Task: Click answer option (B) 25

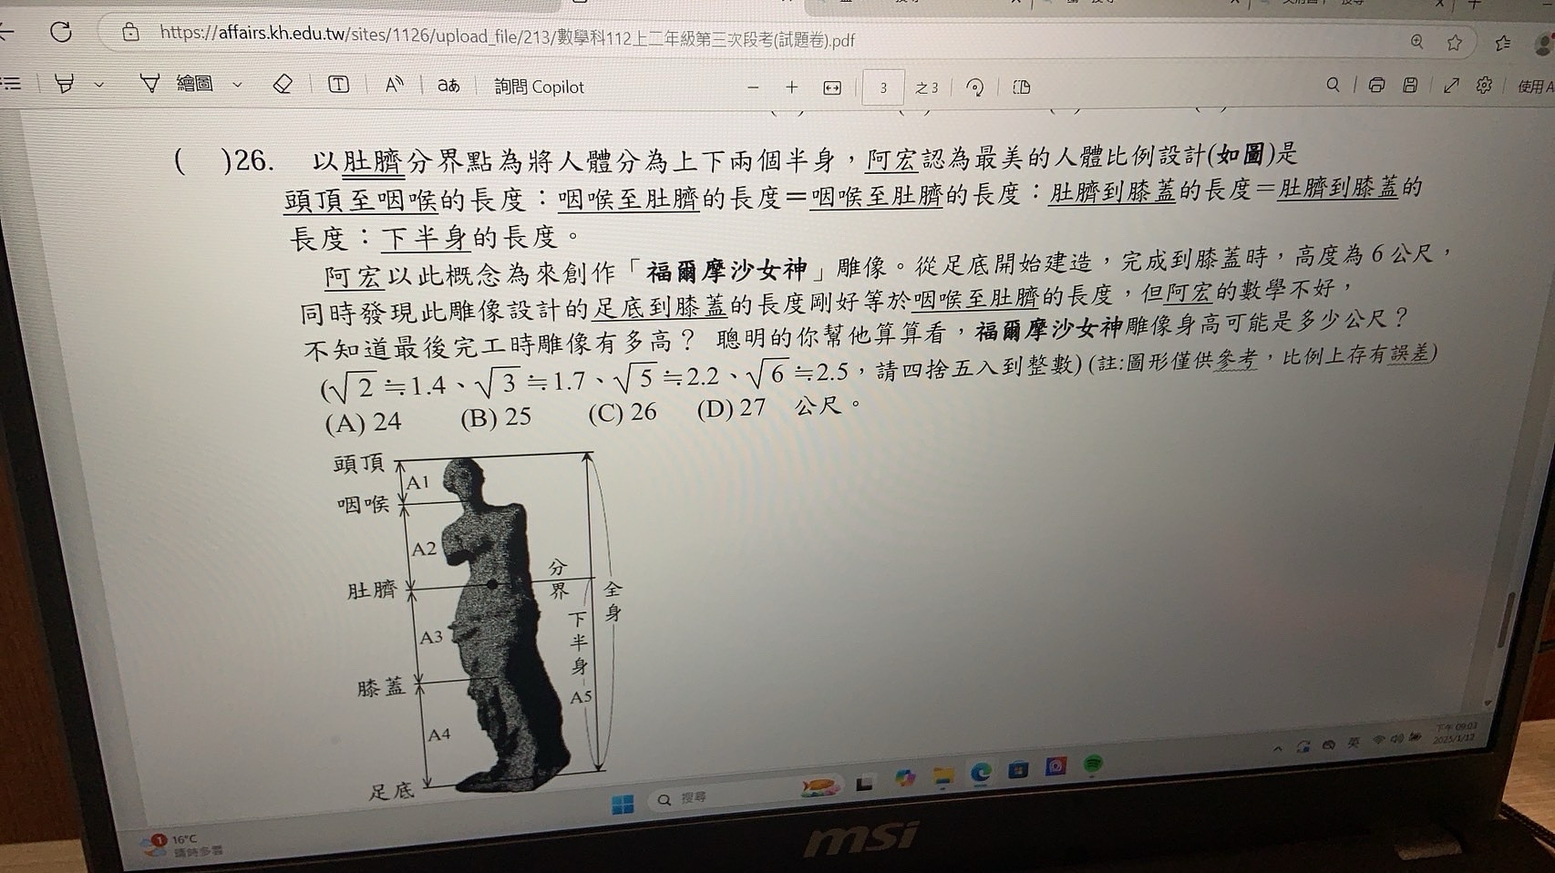Action: [x=495, y=417]
